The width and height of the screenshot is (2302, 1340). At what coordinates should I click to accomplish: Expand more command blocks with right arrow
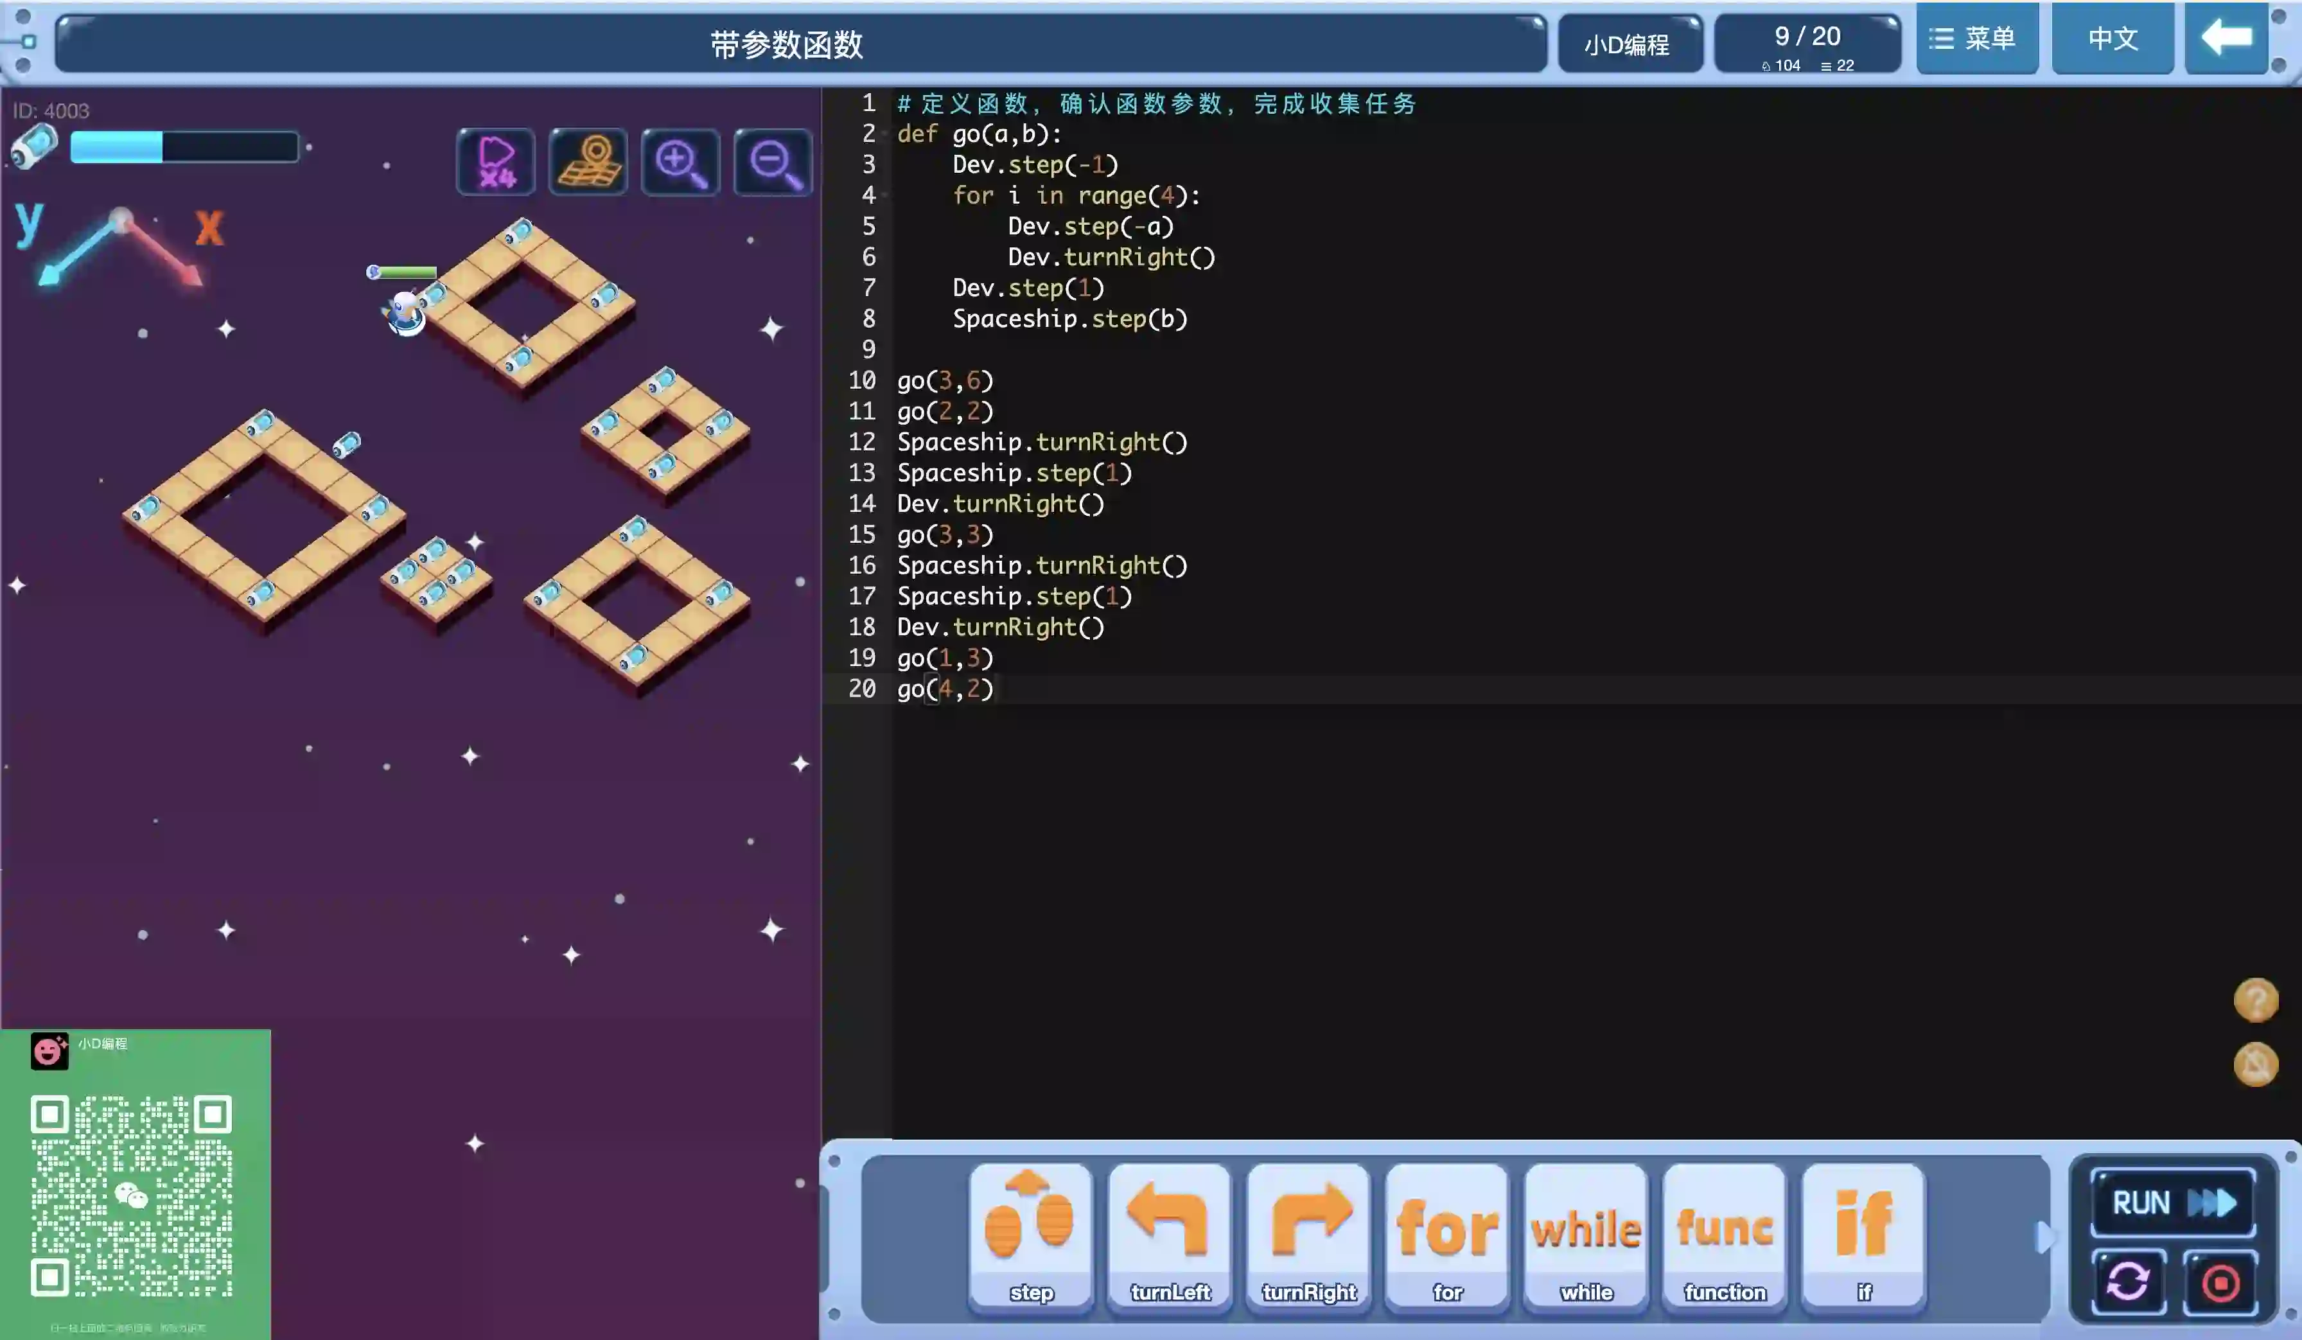click(x=2044, y=1238)
